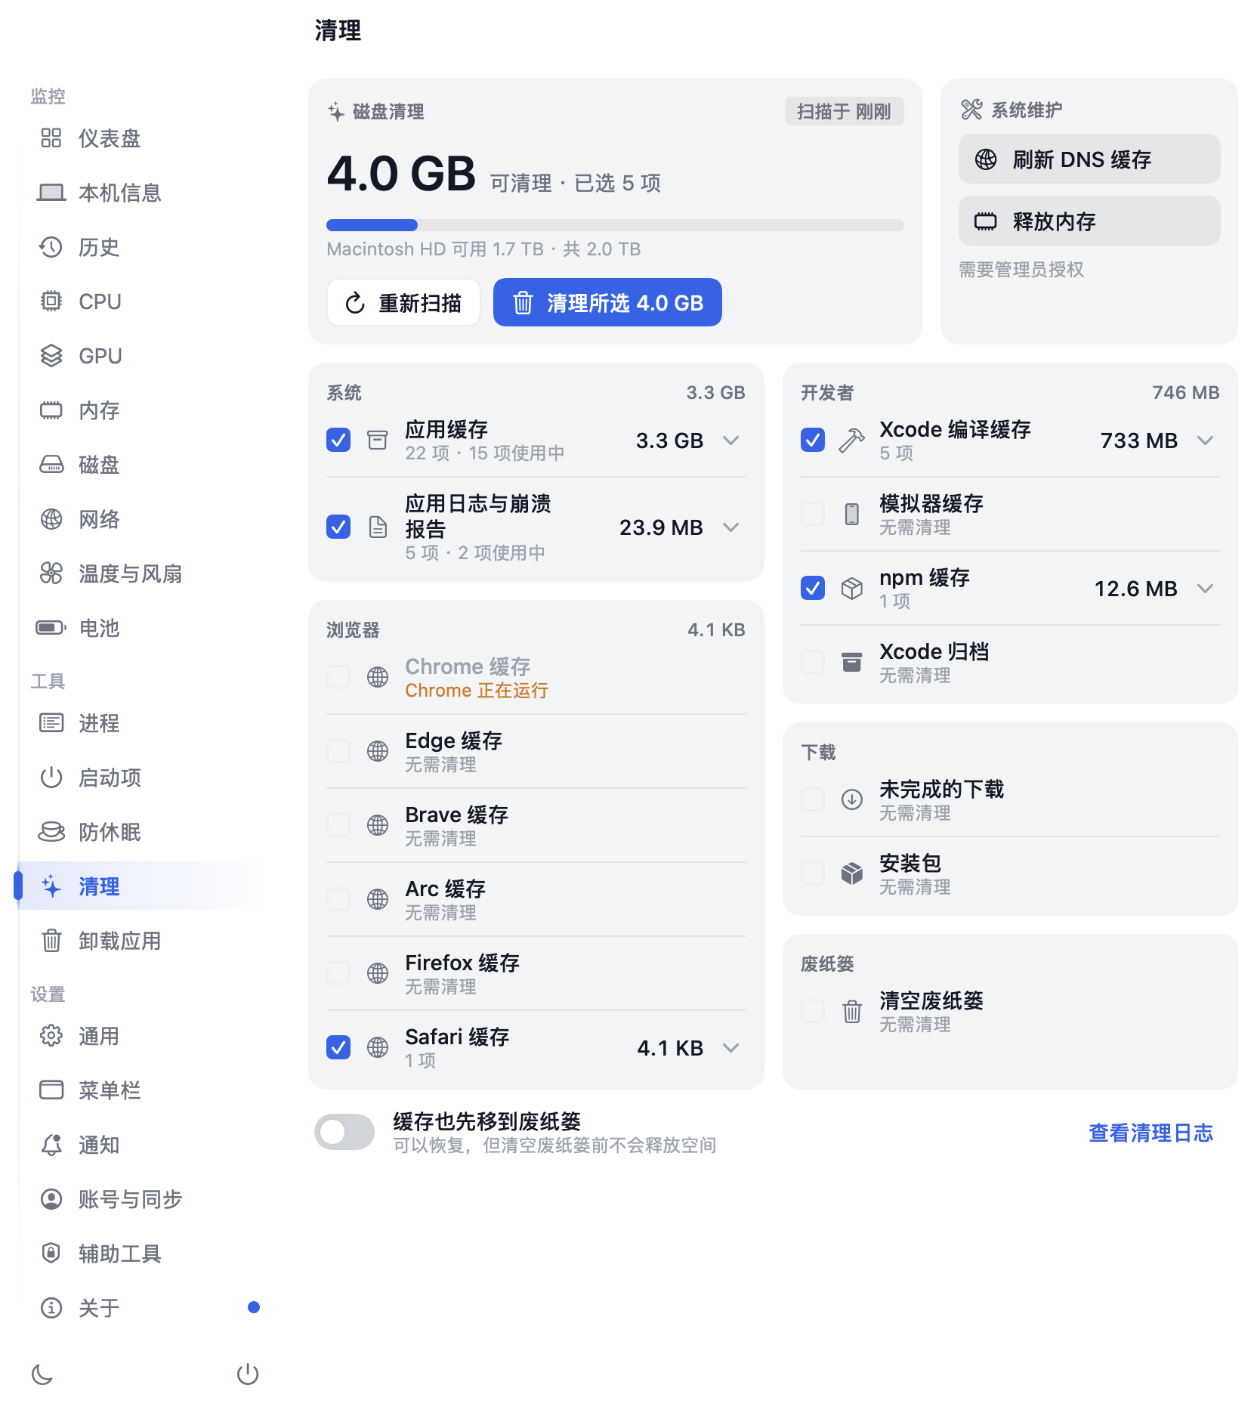Click the 扫描于 刚刚 status badge
This screenshot has height=1416, width=1257.
(844, 112)
